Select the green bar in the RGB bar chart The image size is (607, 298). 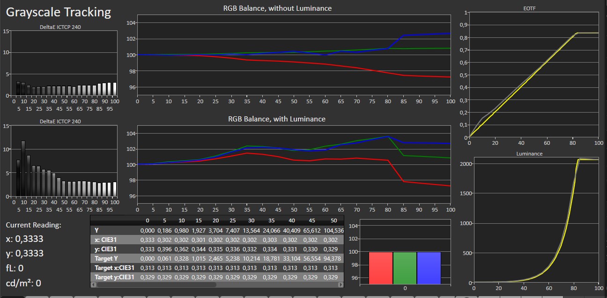[405, 268]
